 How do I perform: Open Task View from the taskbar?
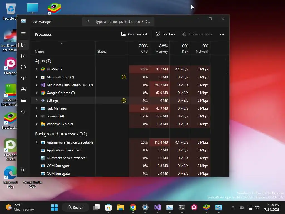tap(96, 207)
